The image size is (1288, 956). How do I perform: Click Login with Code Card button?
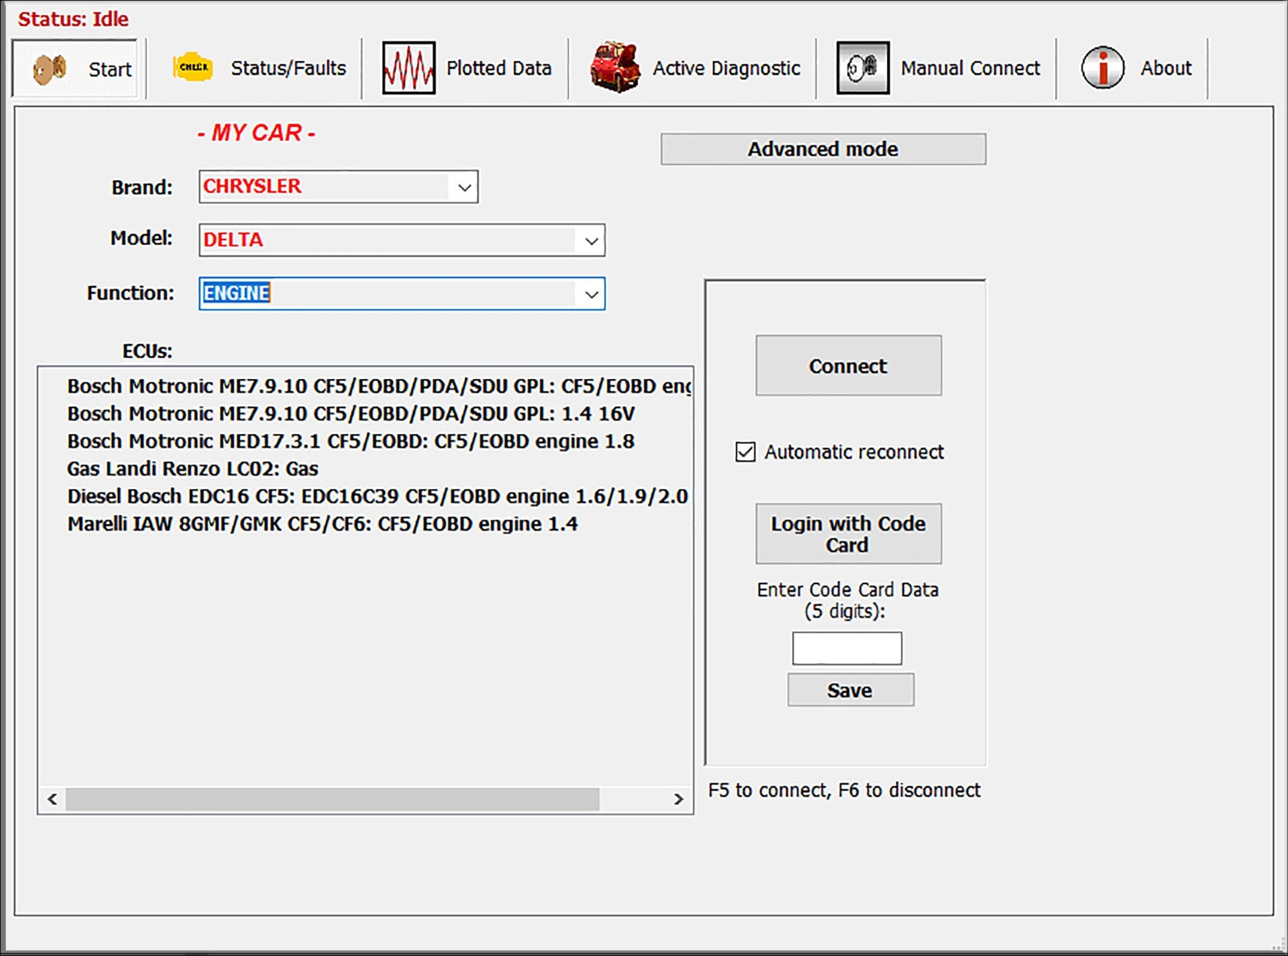[848, 534]
